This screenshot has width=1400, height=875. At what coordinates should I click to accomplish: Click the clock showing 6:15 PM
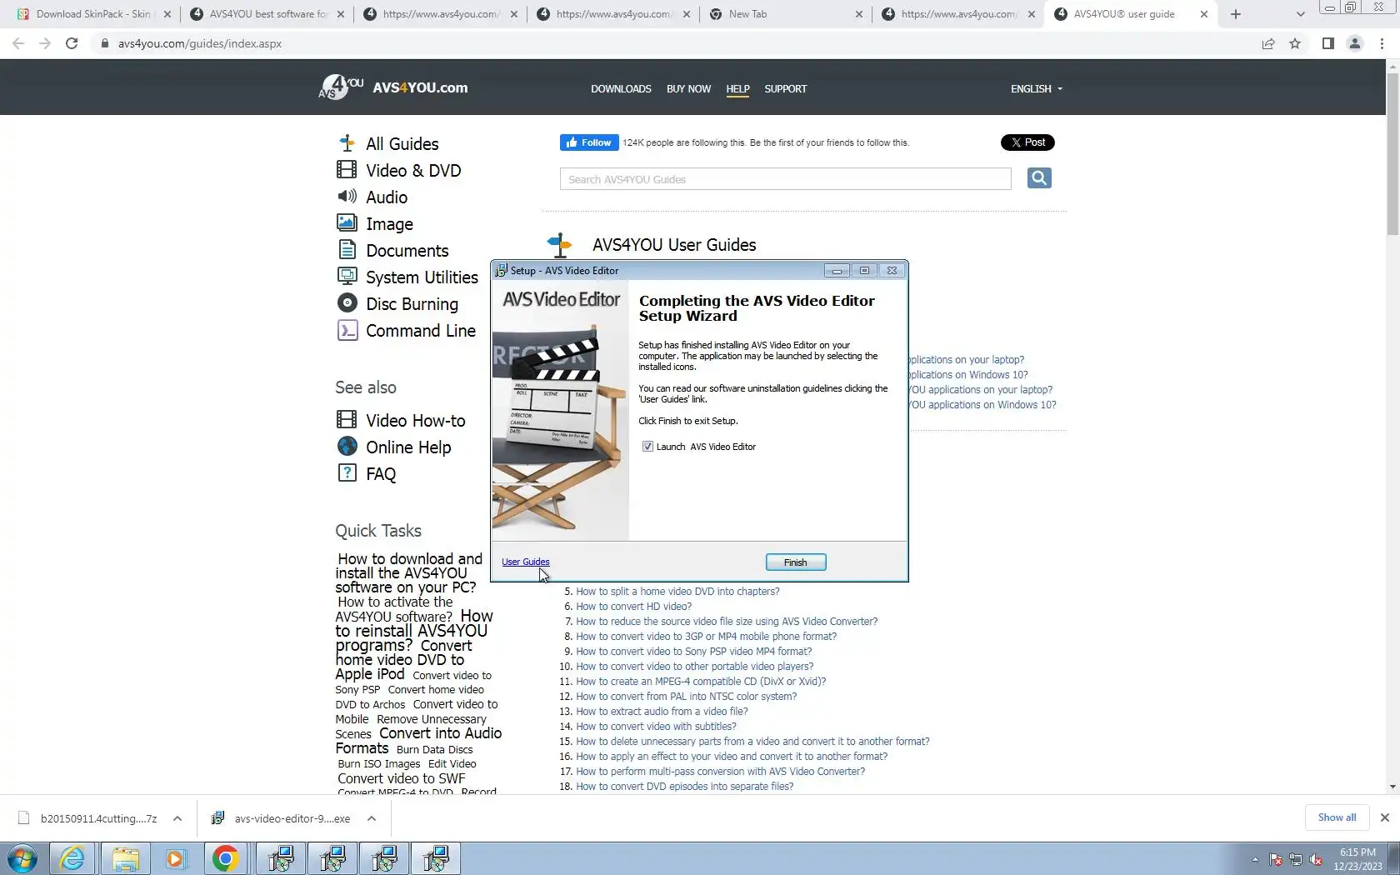(x=1357, y=852)
